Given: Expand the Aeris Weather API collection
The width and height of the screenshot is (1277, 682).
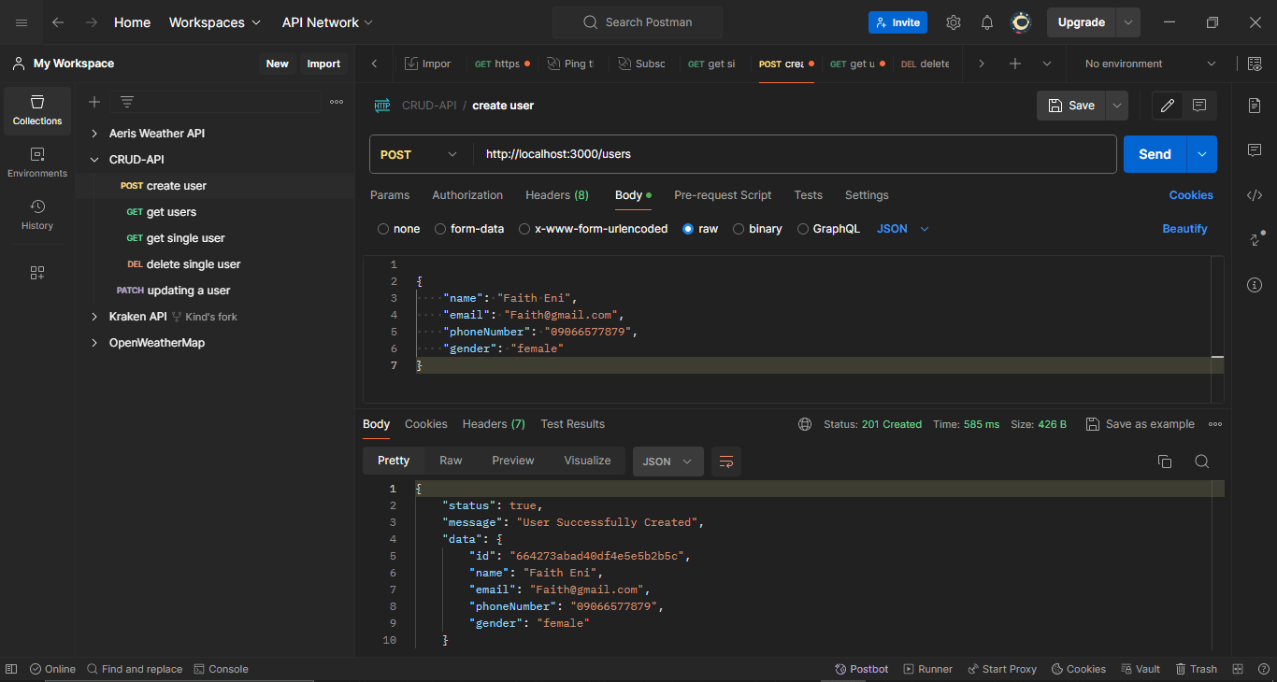Looking at the screenshot, I should pos(94,134).
